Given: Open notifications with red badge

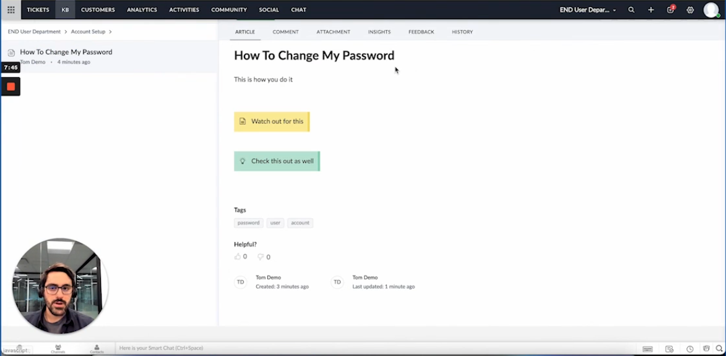Looking at the screenshot, I should coord(670,10).
